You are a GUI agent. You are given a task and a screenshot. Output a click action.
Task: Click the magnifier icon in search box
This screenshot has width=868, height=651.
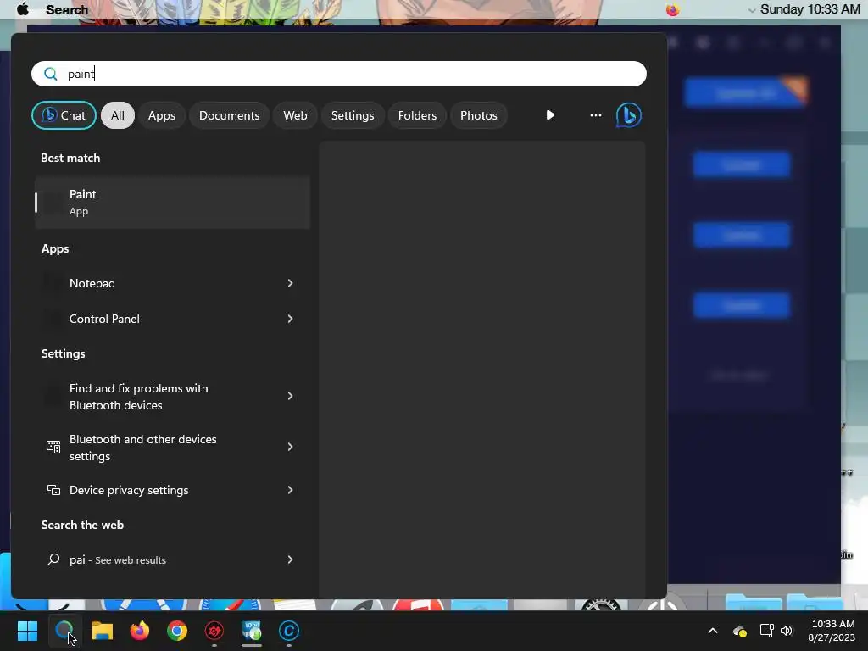[50, 75]
